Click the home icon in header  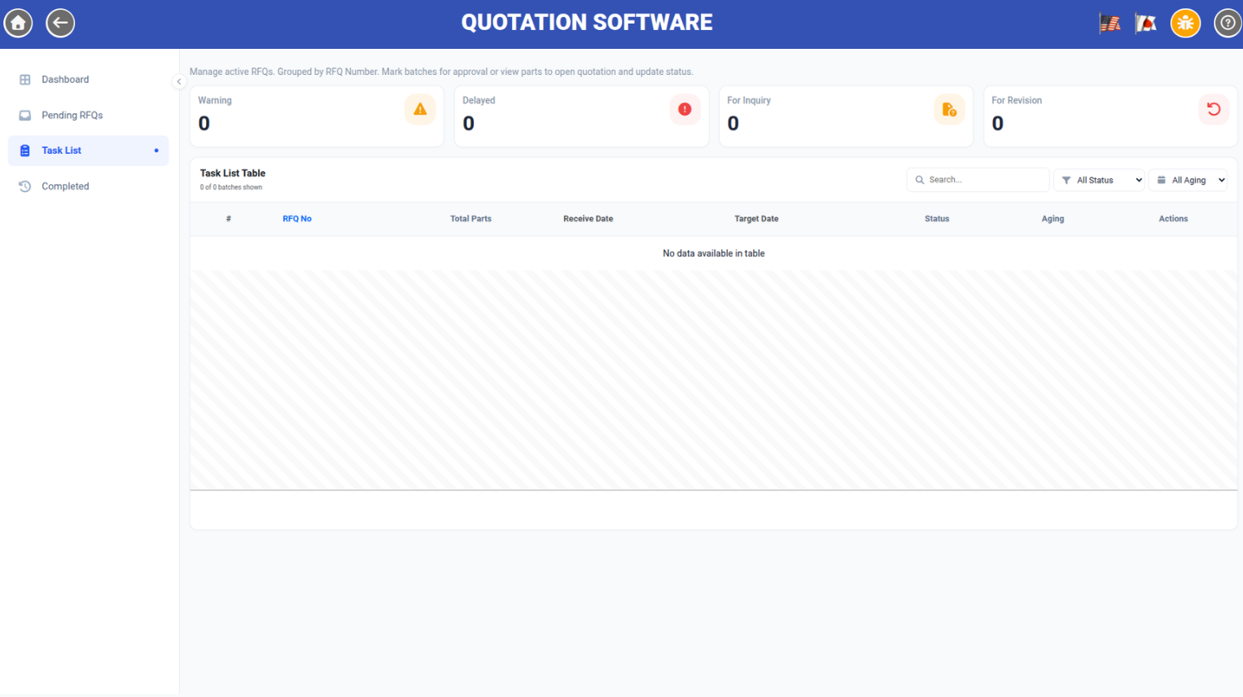pos(18,23)
